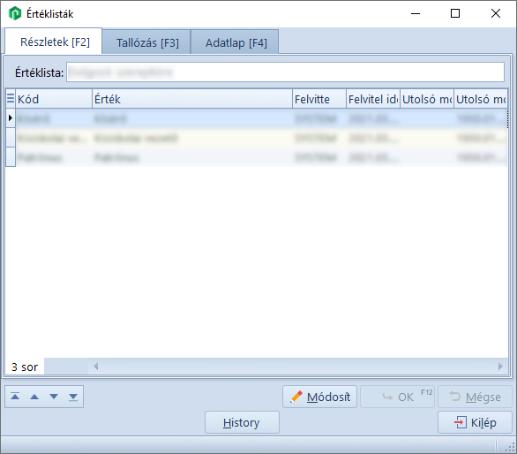Open the Adatlap [F4] tab
Screen dimensions: 517x454
tap(236, 42)
